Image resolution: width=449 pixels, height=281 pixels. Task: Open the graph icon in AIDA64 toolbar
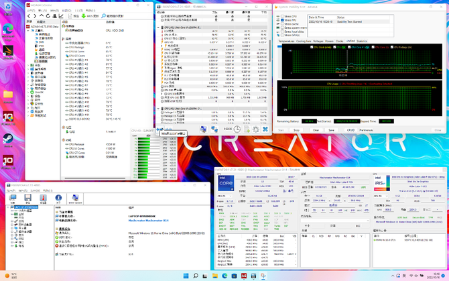pyautogui.click(x=61, y=16)
